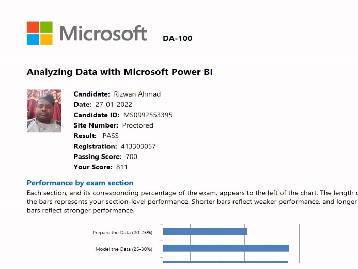The image size is (358, 269).
Task: Click the Passing Score value 700
Action: [x=132, y=156]
